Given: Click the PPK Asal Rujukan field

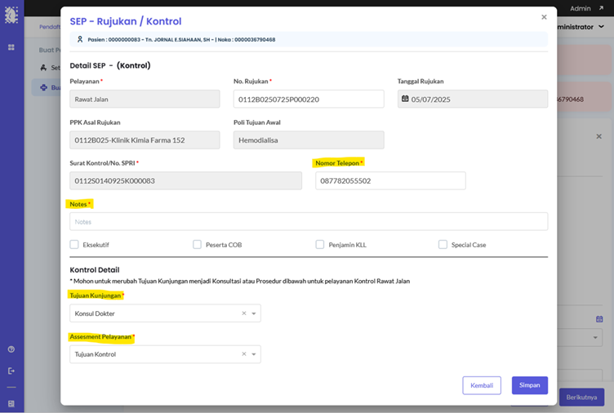Looking at the screenshot, I should [x=145, y=140].
